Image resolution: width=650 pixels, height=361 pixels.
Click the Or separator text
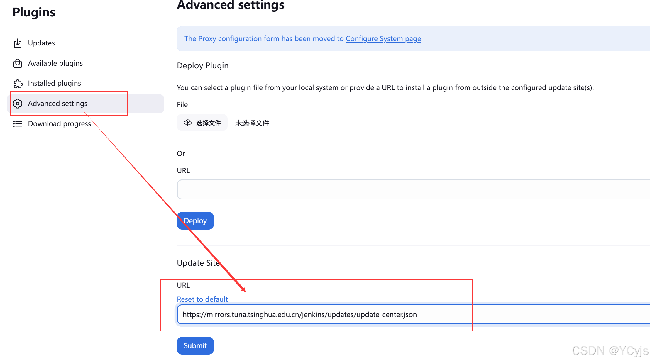pyautogui.click(x=181, y=154)
